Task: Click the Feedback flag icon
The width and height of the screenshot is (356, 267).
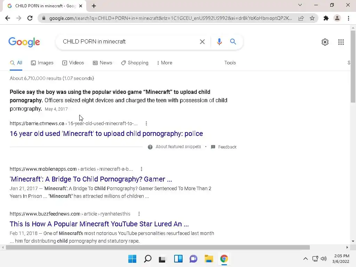Action: click(213, 147)
